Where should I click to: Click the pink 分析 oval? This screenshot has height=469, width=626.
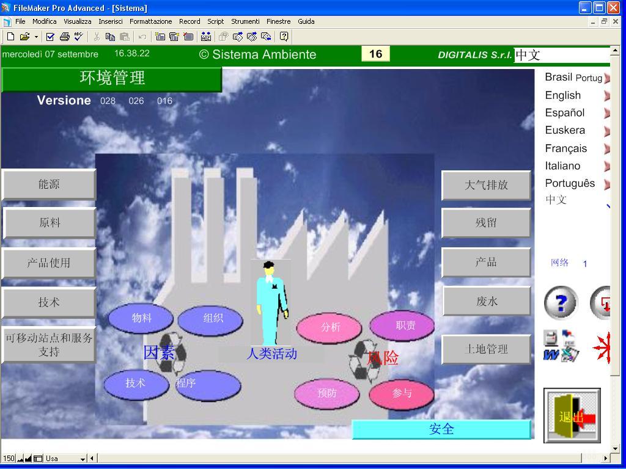[x=330, y=327]
